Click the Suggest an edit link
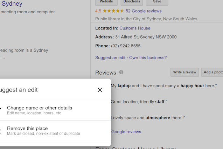 [x=110, y=57]
